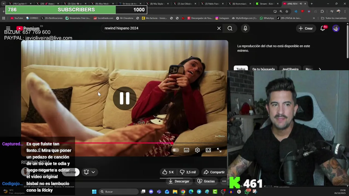Select the De tu búsqueda chip
Image resolution: width=349 pixels, height=196 pixels.
263,69
